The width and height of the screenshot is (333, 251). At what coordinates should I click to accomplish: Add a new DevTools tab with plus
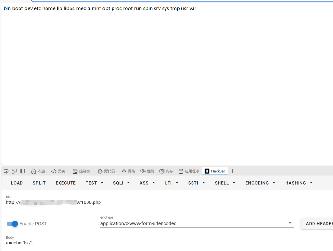point(232,171)
